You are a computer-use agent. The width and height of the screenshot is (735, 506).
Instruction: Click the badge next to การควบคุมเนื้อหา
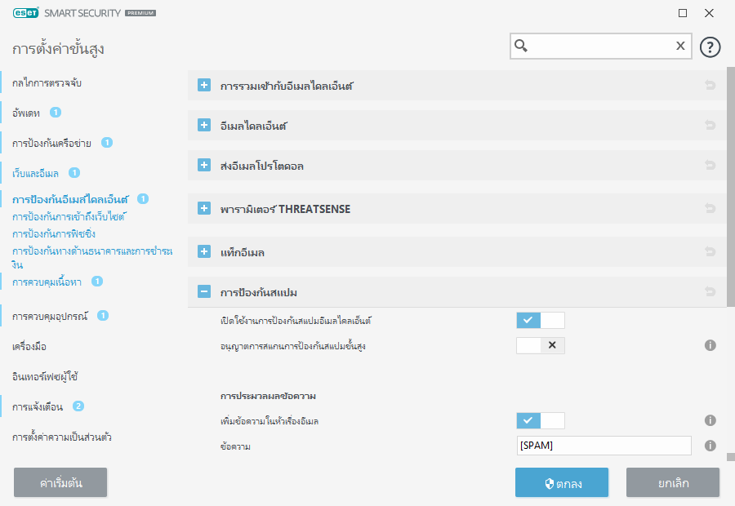pos(97,281)
